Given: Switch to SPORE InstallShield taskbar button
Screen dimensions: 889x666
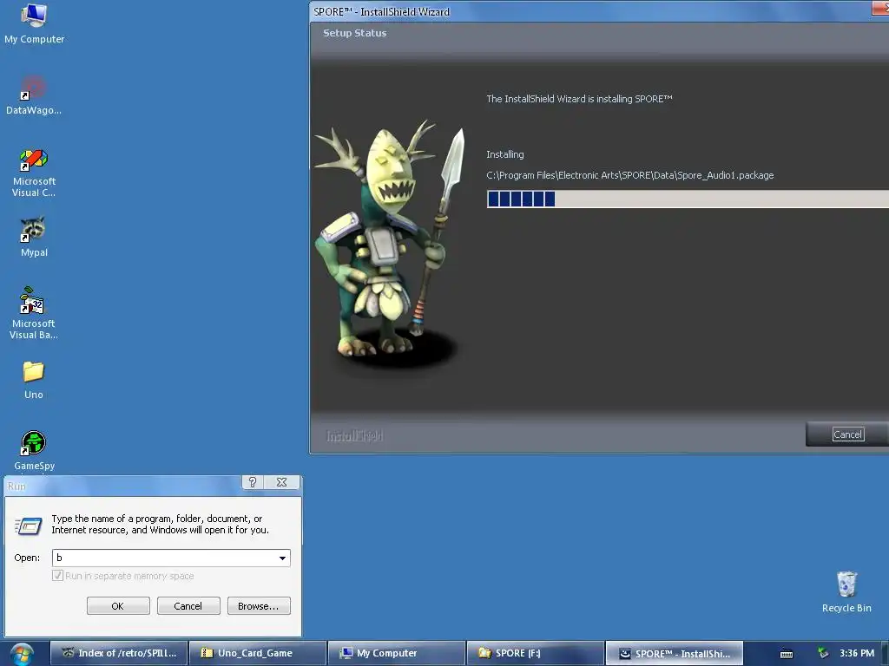Looking at the screenshot, I should [x=674, y=653].
